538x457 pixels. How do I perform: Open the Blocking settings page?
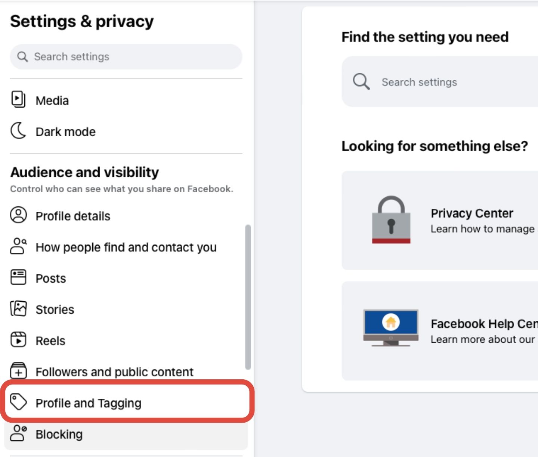click(59, 434)
